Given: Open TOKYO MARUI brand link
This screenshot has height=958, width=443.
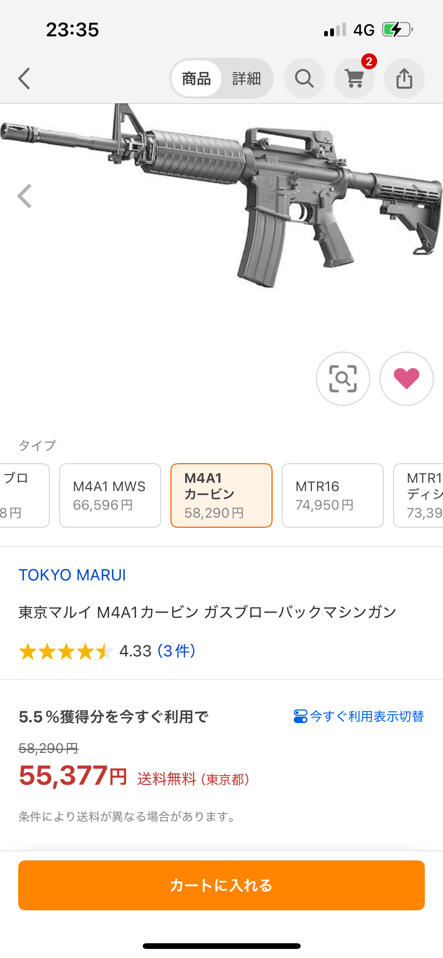Looking at the screenshot, I should (x=72, y=575).
